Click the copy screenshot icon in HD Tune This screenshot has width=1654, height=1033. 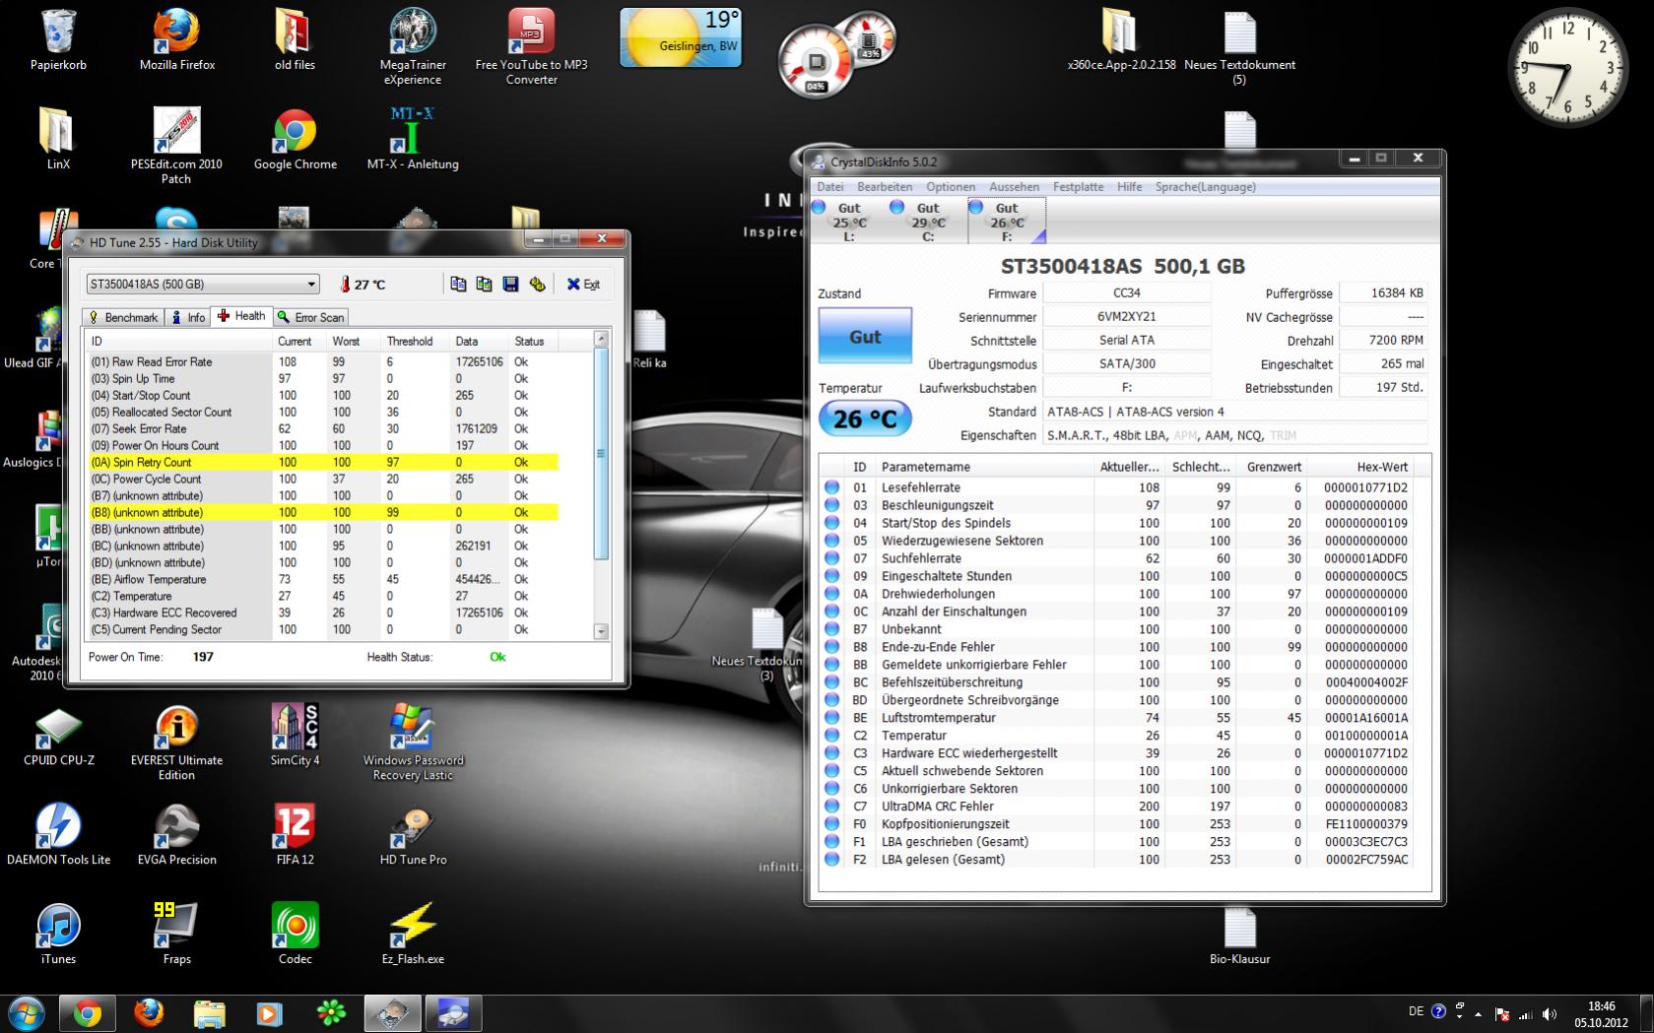pyautogui.click(x=484, y=284)
